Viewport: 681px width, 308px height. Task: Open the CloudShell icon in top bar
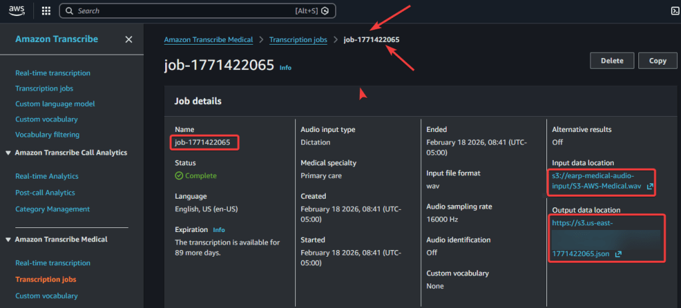(x=674, y=11)
